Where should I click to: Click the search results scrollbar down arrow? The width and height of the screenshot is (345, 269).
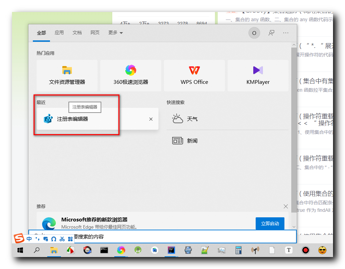(x=294, y=227)
